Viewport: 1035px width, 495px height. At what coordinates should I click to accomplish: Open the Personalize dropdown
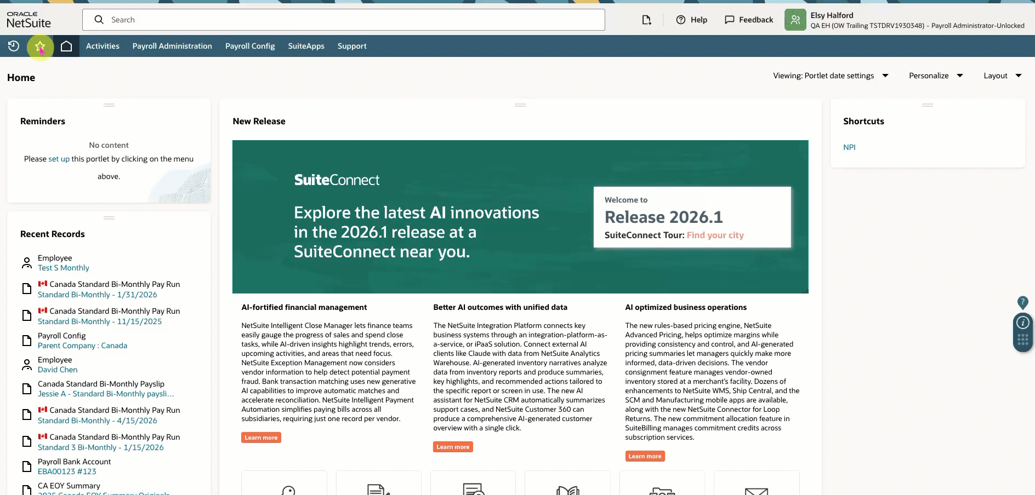(936, 76)
